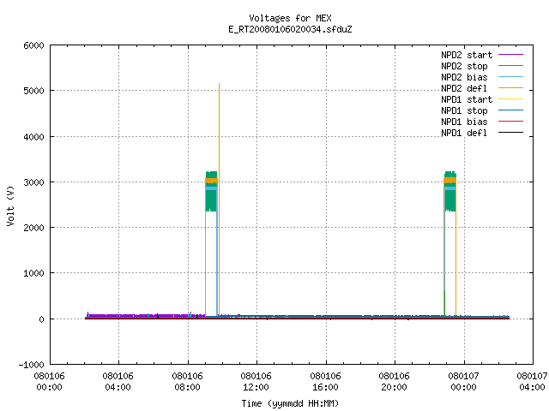This screenshot has width=549, height=411.
Task: Click the y-axis value -1000
Action: pos(31,365)
